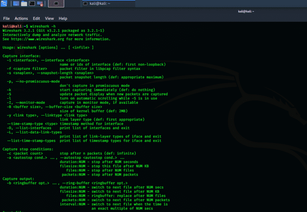Launch terminal emulator from panel launcher
The height and width of the screenshot is (212, 307).
pyautogui.click(x=32, y=4)
